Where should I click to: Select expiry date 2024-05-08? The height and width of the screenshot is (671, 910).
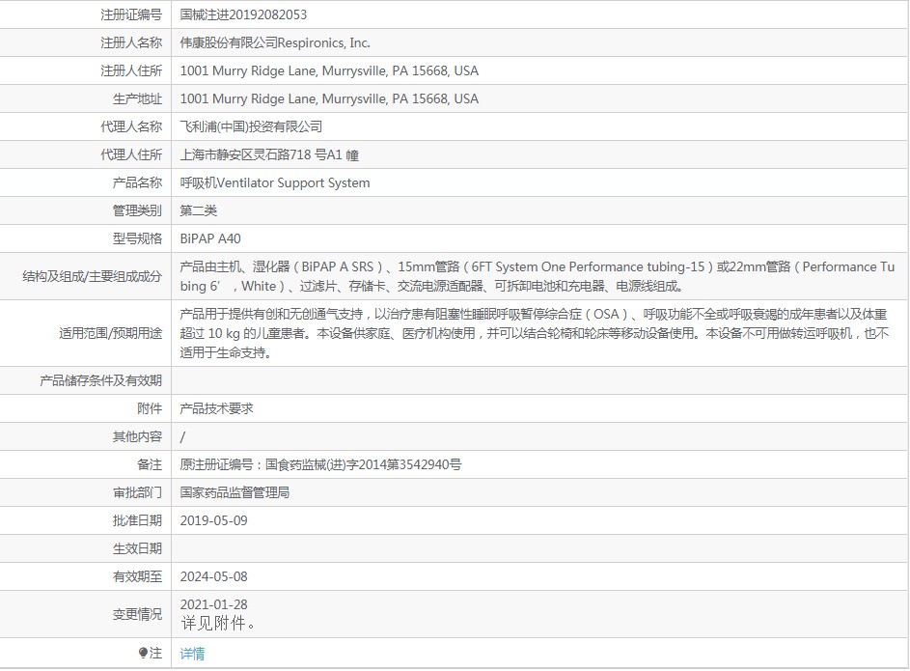(213, 576)
